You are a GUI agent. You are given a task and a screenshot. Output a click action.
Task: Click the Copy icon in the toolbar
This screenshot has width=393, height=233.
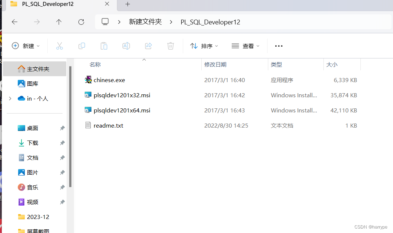81,45
